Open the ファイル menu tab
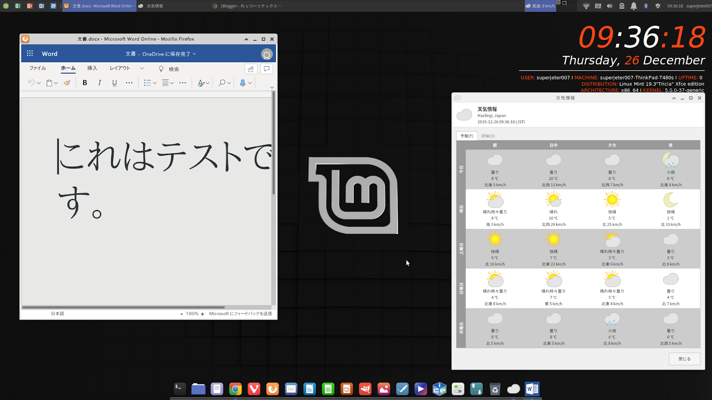712x400 pixels. pyautogui.click(x=37, y=68)
